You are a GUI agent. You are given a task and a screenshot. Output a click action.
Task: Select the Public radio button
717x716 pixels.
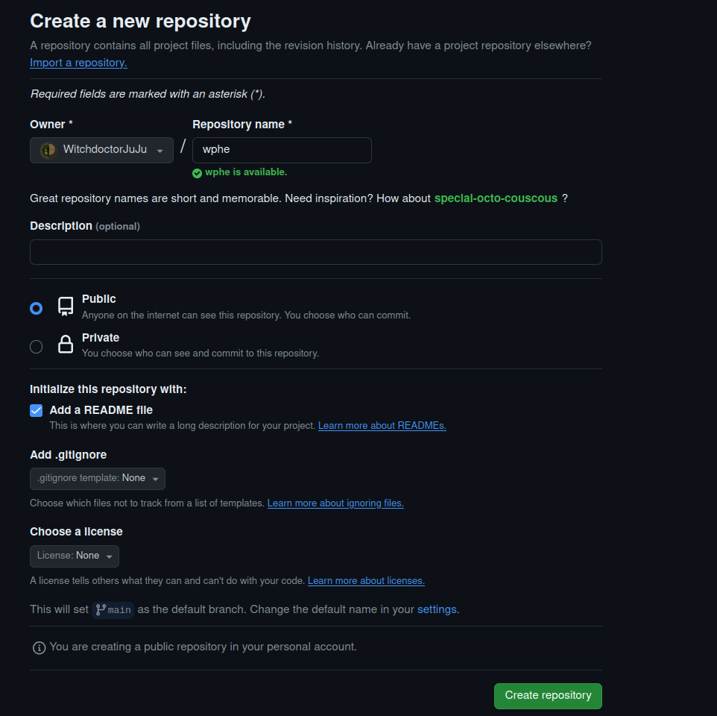pyautogui.click(x=36, y=308)
